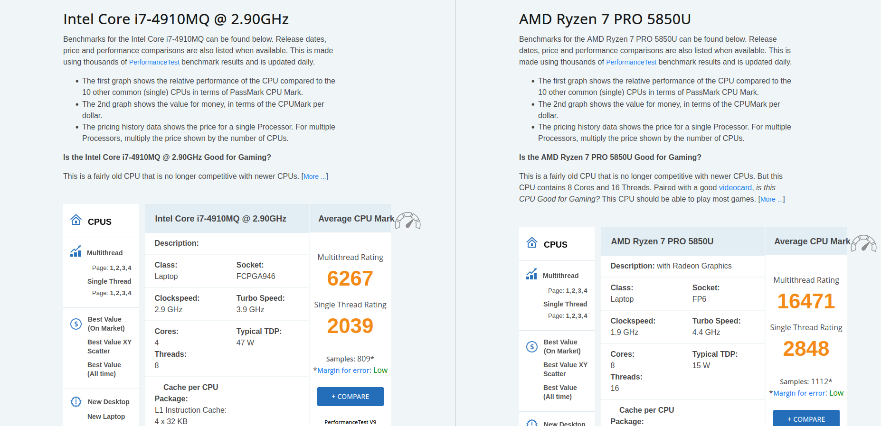Open Best Value (All time) in the Intel page sidebar
The image size is (881, 426).
104,369
